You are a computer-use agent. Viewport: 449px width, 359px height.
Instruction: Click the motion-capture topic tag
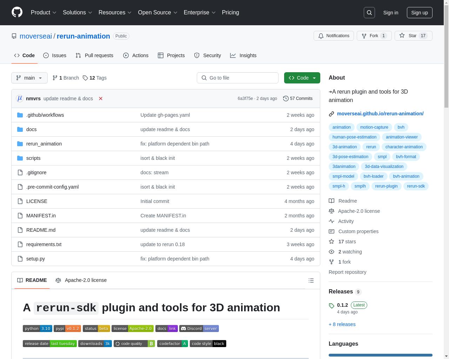coord(374,127)
